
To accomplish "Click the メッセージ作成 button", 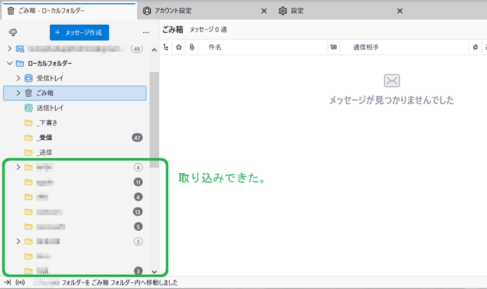I will (79, 32).
